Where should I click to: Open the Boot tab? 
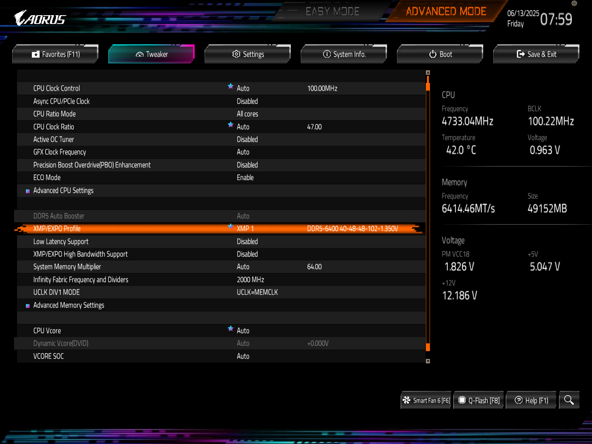pyautogui.click(x=440, y=54)
